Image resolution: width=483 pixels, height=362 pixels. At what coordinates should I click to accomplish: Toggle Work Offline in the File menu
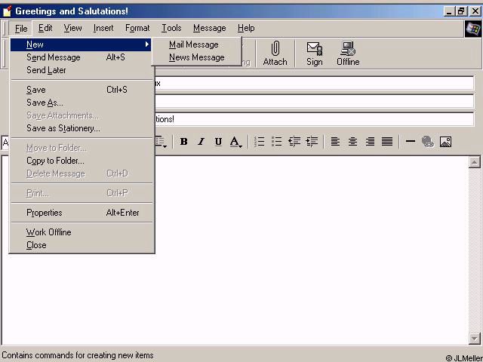(x=82, y=232)
